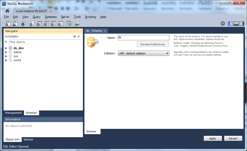This screenshot has height=151, width=247.
Task: Expand the sakila schema node
Action: coord(6,52)
